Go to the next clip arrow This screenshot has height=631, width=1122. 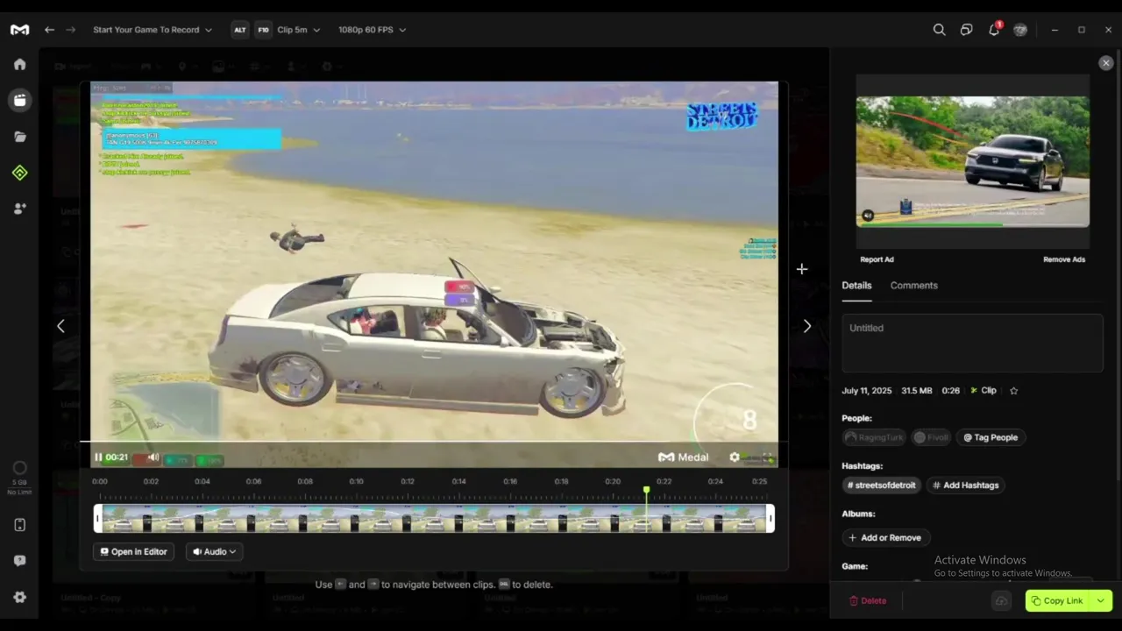click(806, 326)
